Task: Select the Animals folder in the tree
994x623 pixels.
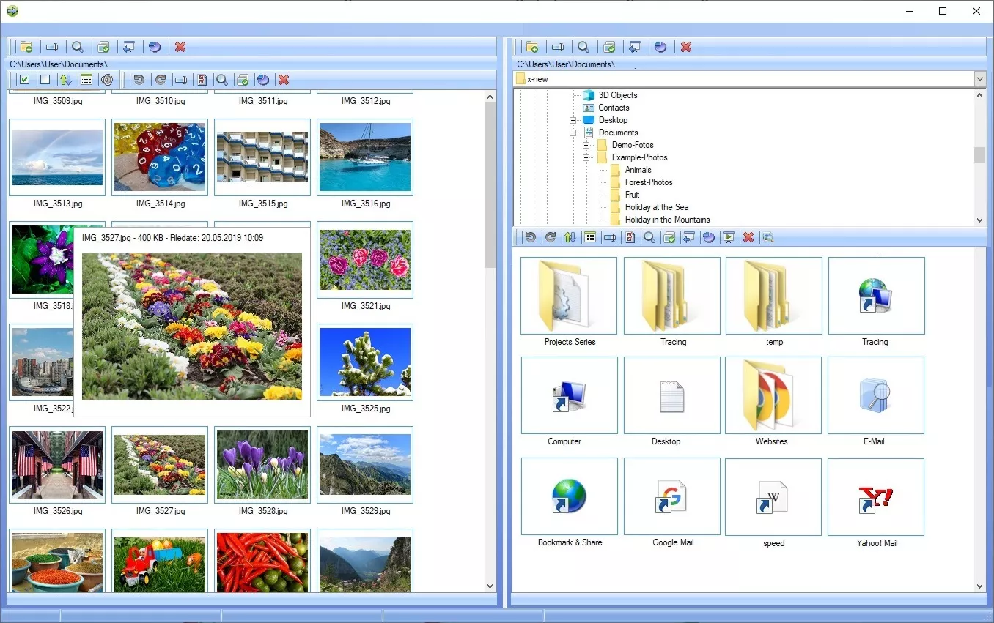Action: tap(637, 169)
